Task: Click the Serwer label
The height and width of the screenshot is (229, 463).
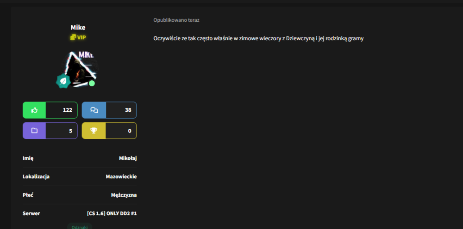Action: [31, 213]
